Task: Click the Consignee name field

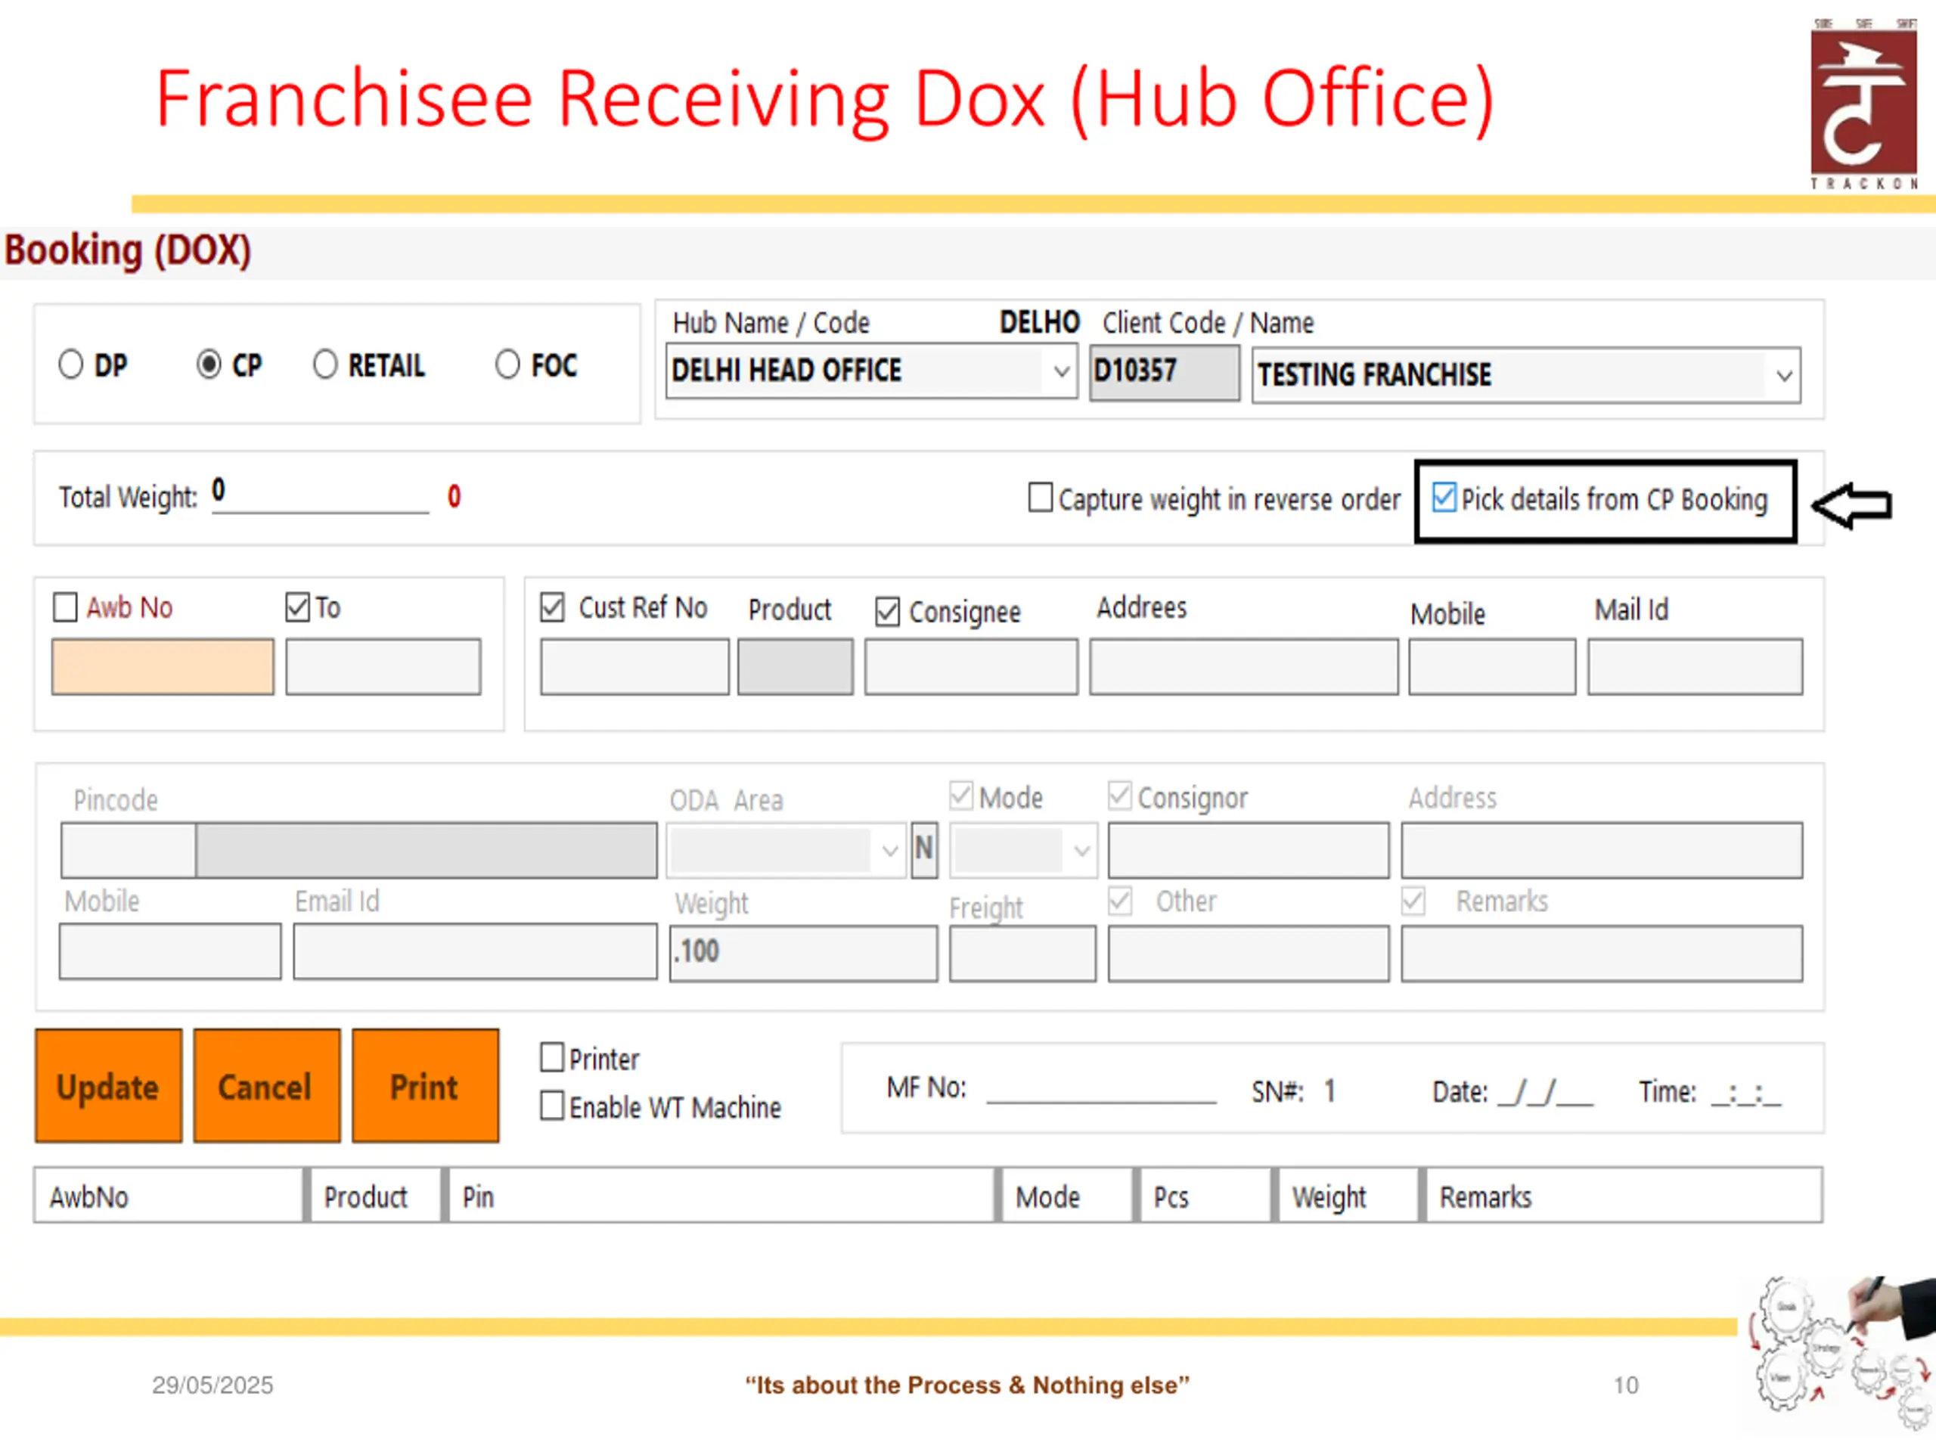Action: (x=972, y=667)
